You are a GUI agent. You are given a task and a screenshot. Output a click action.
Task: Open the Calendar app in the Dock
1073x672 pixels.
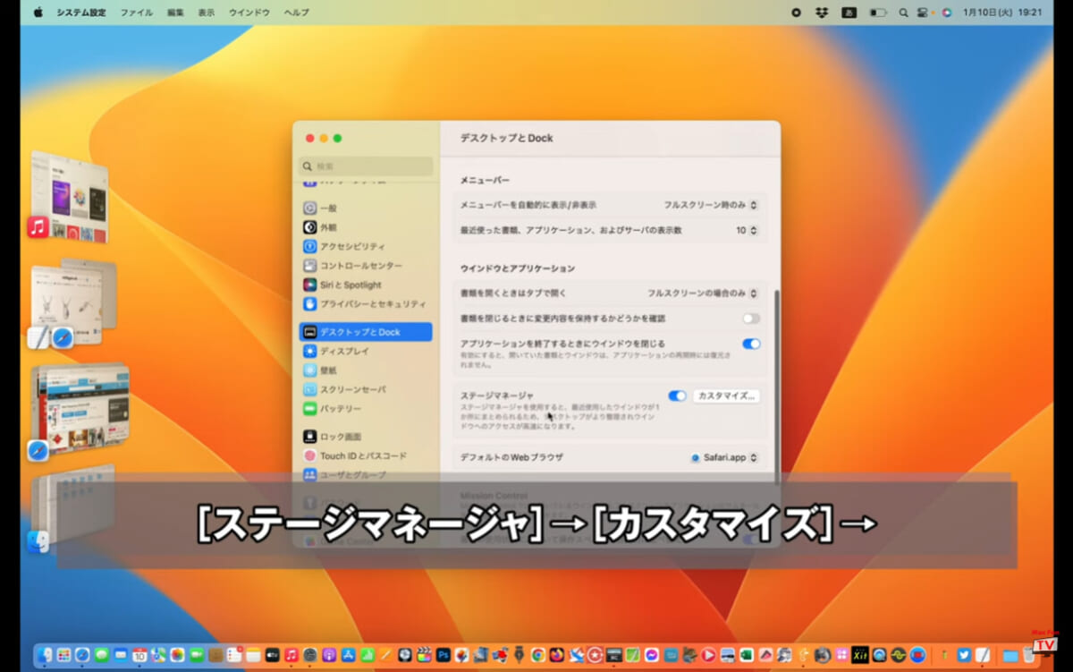[139, 655]
